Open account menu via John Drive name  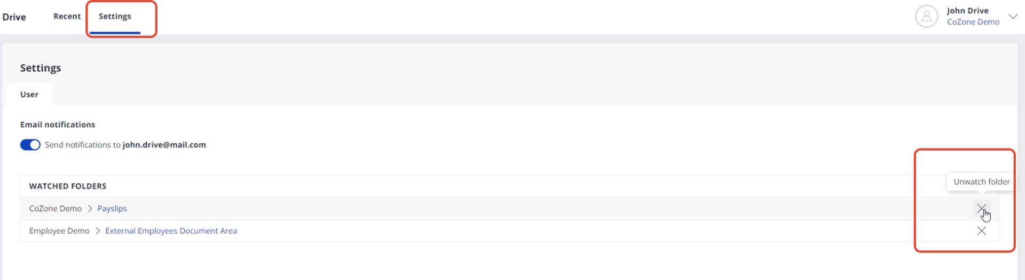(x=967, y=11)
